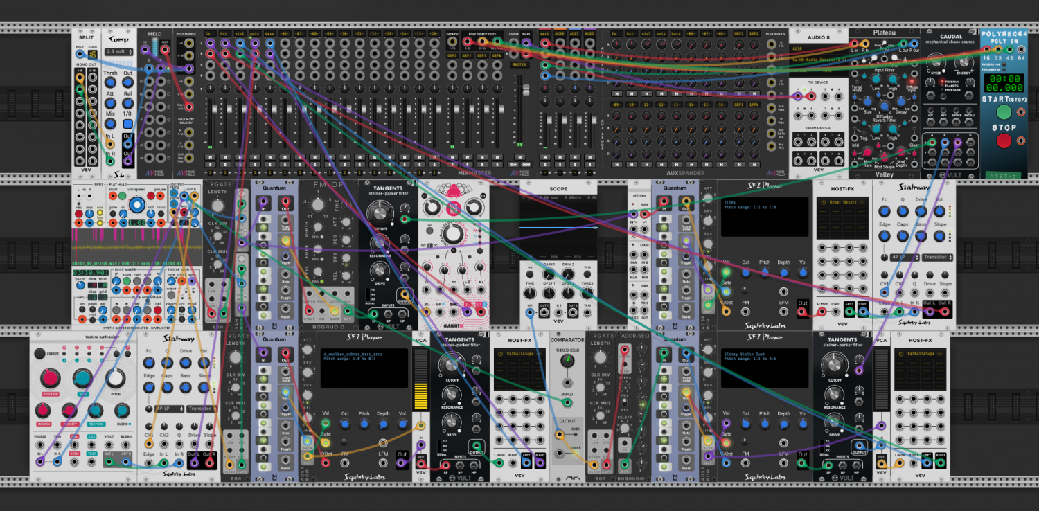Enable the DIM button on MixMaster master

pos(514,164)
